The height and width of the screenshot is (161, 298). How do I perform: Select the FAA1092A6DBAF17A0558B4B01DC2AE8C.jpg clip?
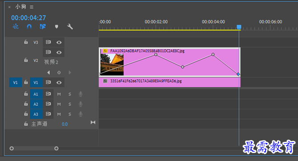pyautogui.click(x=169, y=62)
